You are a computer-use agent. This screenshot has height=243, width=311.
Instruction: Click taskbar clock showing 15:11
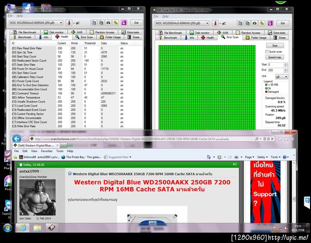(x=298, y=228)
